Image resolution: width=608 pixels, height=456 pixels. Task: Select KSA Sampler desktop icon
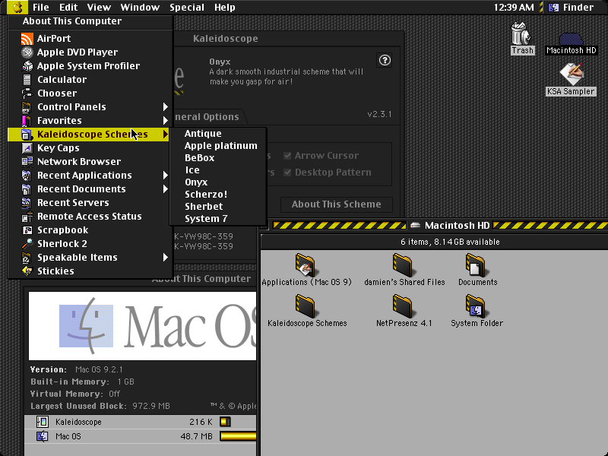pos(572,74)
